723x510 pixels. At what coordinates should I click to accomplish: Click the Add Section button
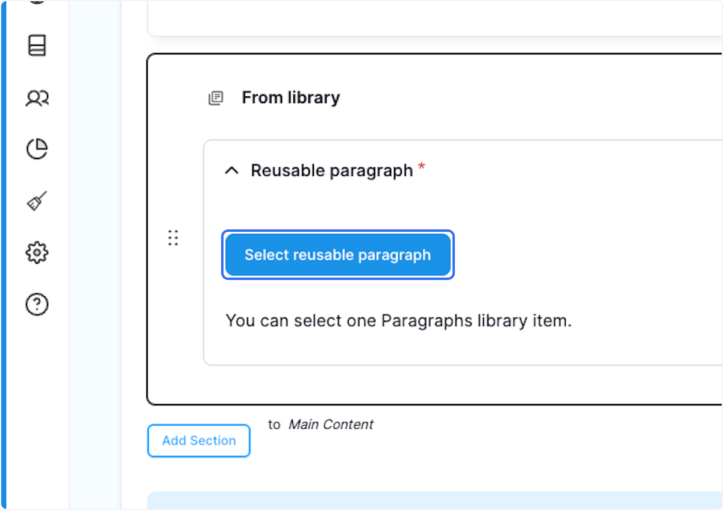198,440
